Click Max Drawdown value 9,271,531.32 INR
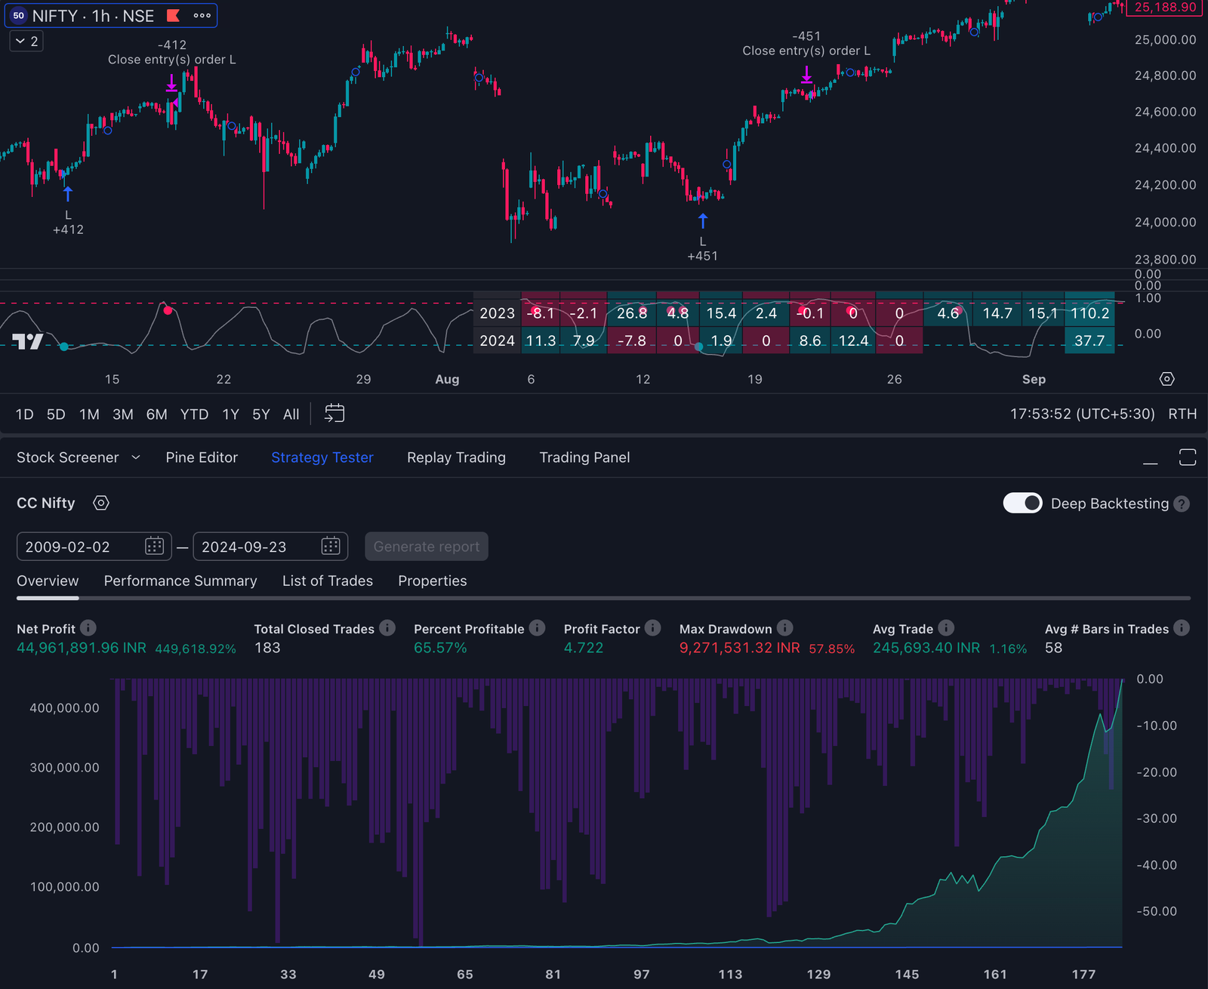 pyautogui.click(x=739, y=648)
